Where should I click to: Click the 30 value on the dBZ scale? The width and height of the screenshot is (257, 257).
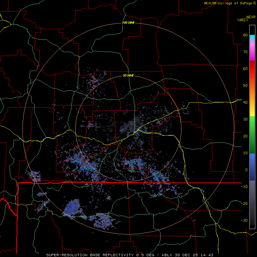(245, 119)
